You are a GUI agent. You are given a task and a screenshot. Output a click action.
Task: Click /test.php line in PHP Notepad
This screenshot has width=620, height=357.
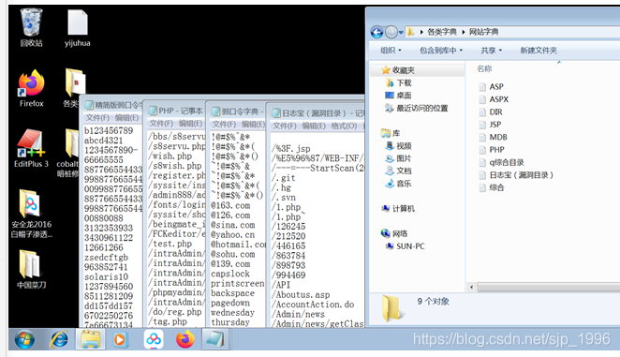(170, 244)
